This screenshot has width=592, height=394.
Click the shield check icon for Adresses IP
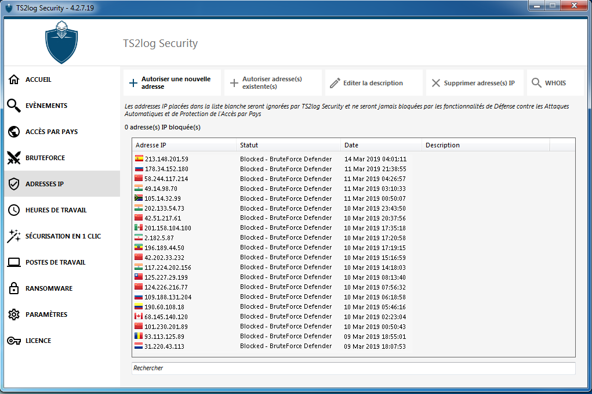[x=14, y=184]
